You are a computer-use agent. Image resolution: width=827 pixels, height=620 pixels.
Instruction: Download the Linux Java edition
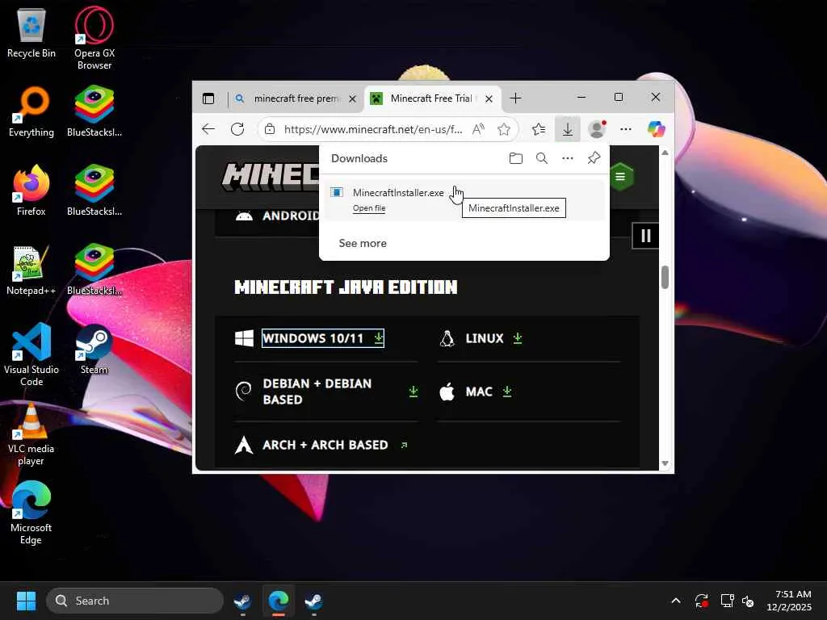(x=493, y=338)
